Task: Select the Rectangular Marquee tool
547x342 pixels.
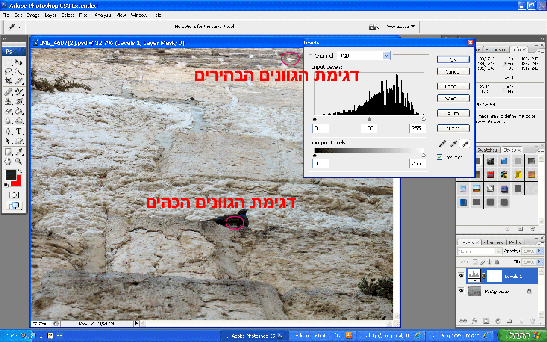Action: [x=8, y=62]
